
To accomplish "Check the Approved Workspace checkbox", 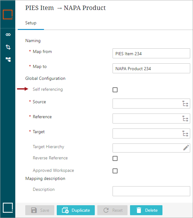I will 115,171.
